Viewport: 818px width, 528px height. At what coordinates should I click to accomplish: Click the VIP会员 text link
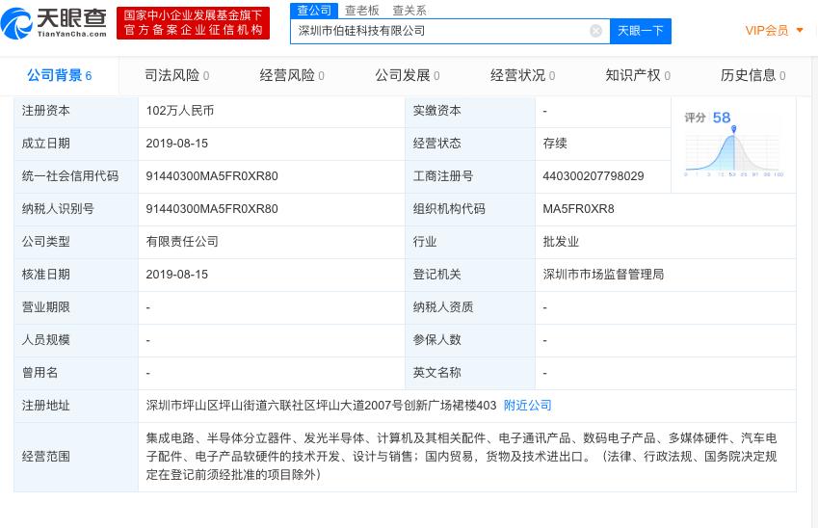766,31
